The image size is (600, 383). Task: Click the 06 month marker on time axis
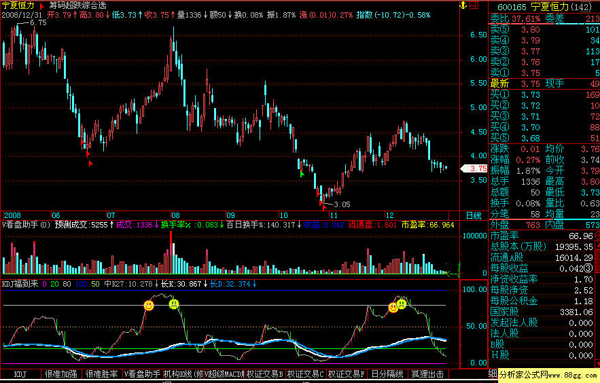(56, 215)
